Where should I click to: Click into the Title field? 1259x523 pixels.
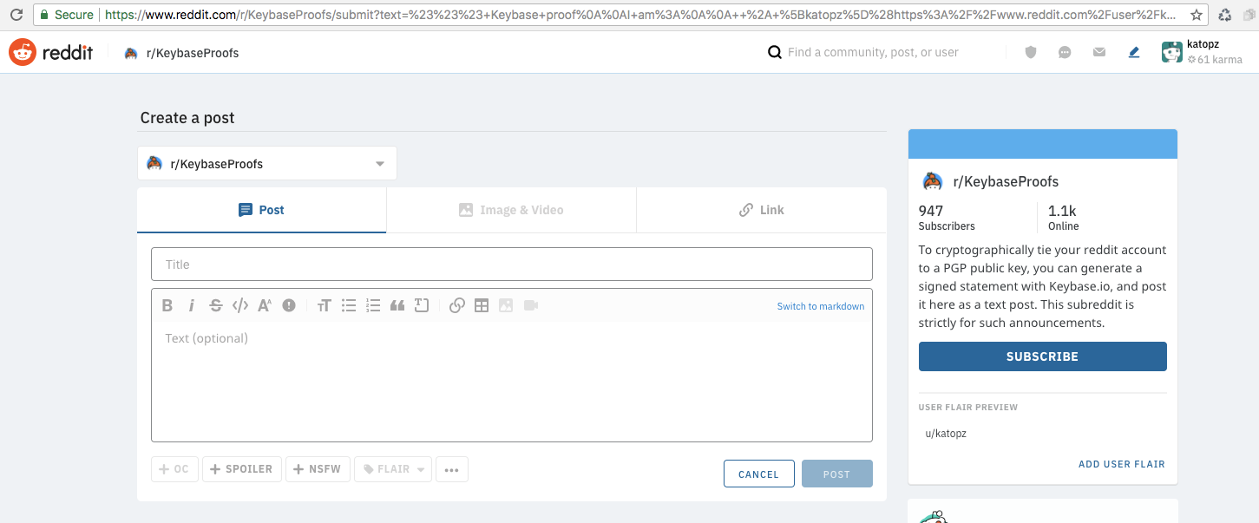(512, 265)
